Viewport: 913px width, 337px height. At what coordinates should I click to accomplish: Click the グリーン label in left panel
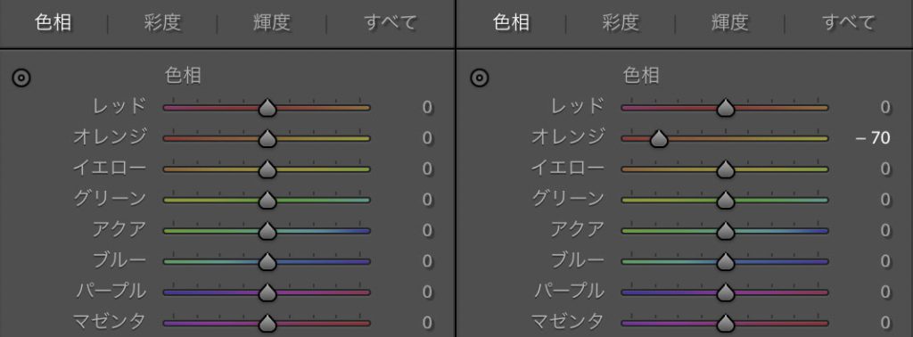110,199
